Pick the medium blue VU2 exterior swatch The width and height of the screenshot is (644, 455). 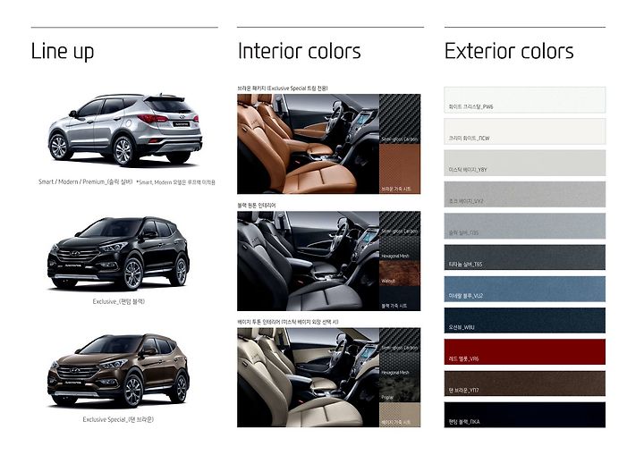pos(524,289)
